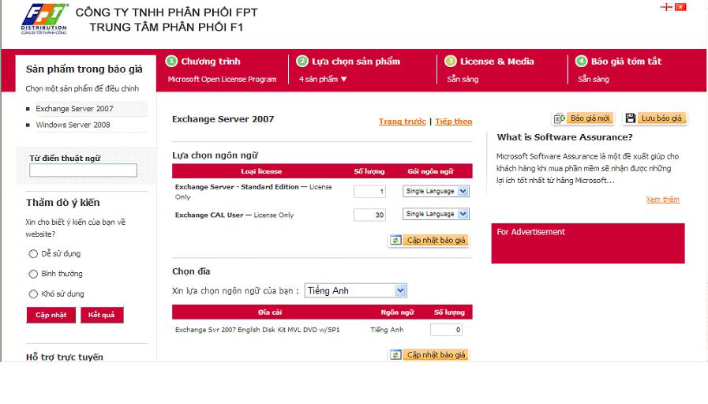The height and width of the screenshot is (404, 708).
Task: Expand the "4 sản phẩm" product list
Action: coord(323,79)
